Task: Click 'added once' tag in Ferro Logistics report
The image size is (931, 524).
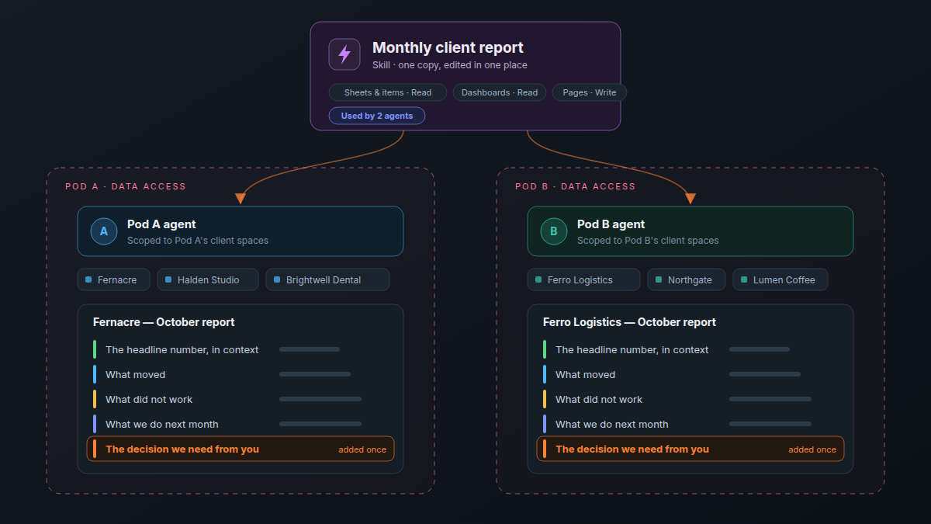Action: click(812, 449)
